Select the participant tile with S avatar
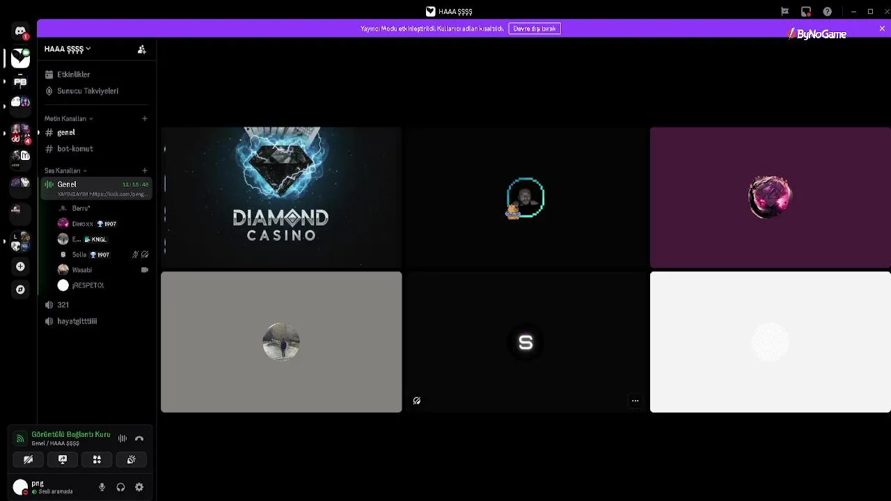The image size is (891, 501). tap(526, 342)
